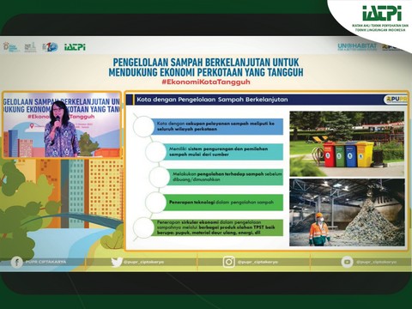Click the circle bullet beside 'sistem pengurangan dan pemilahan'
The image size is (412, 309).
(155, 152)
